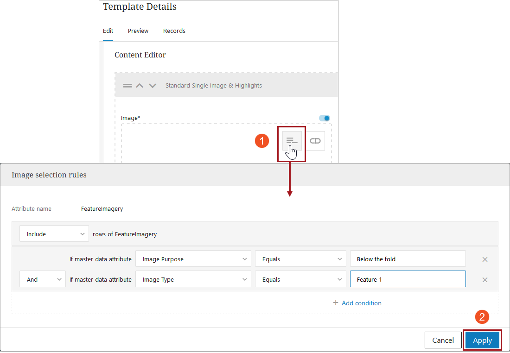Click the Apply button
The height and width of the screenshot is (353, 510).
pos(482,340)
